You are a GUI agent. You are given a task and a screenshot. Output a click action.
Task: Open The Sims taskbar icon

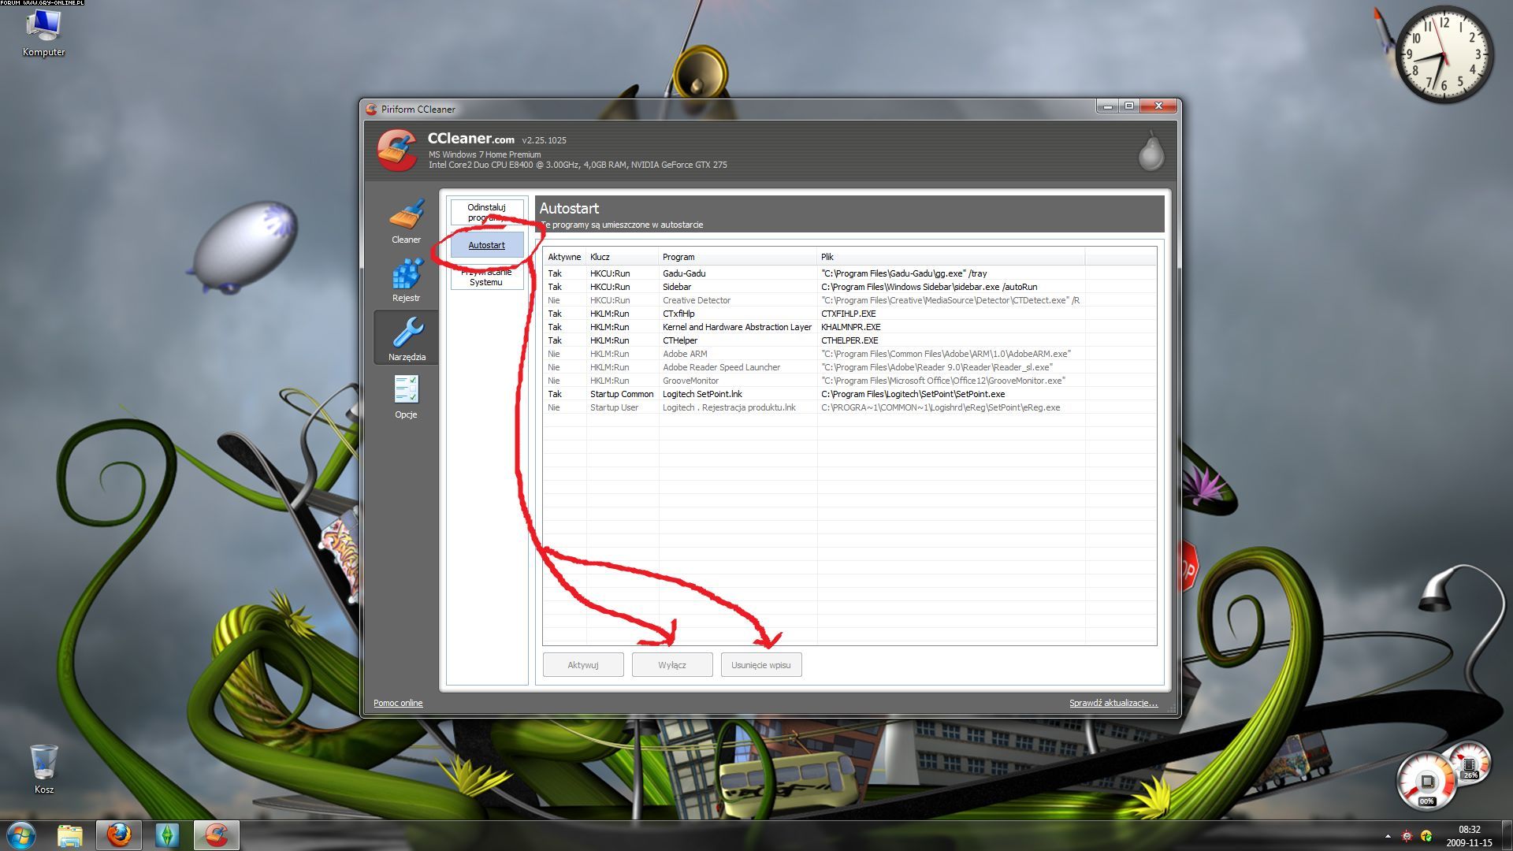coord(167,835)
